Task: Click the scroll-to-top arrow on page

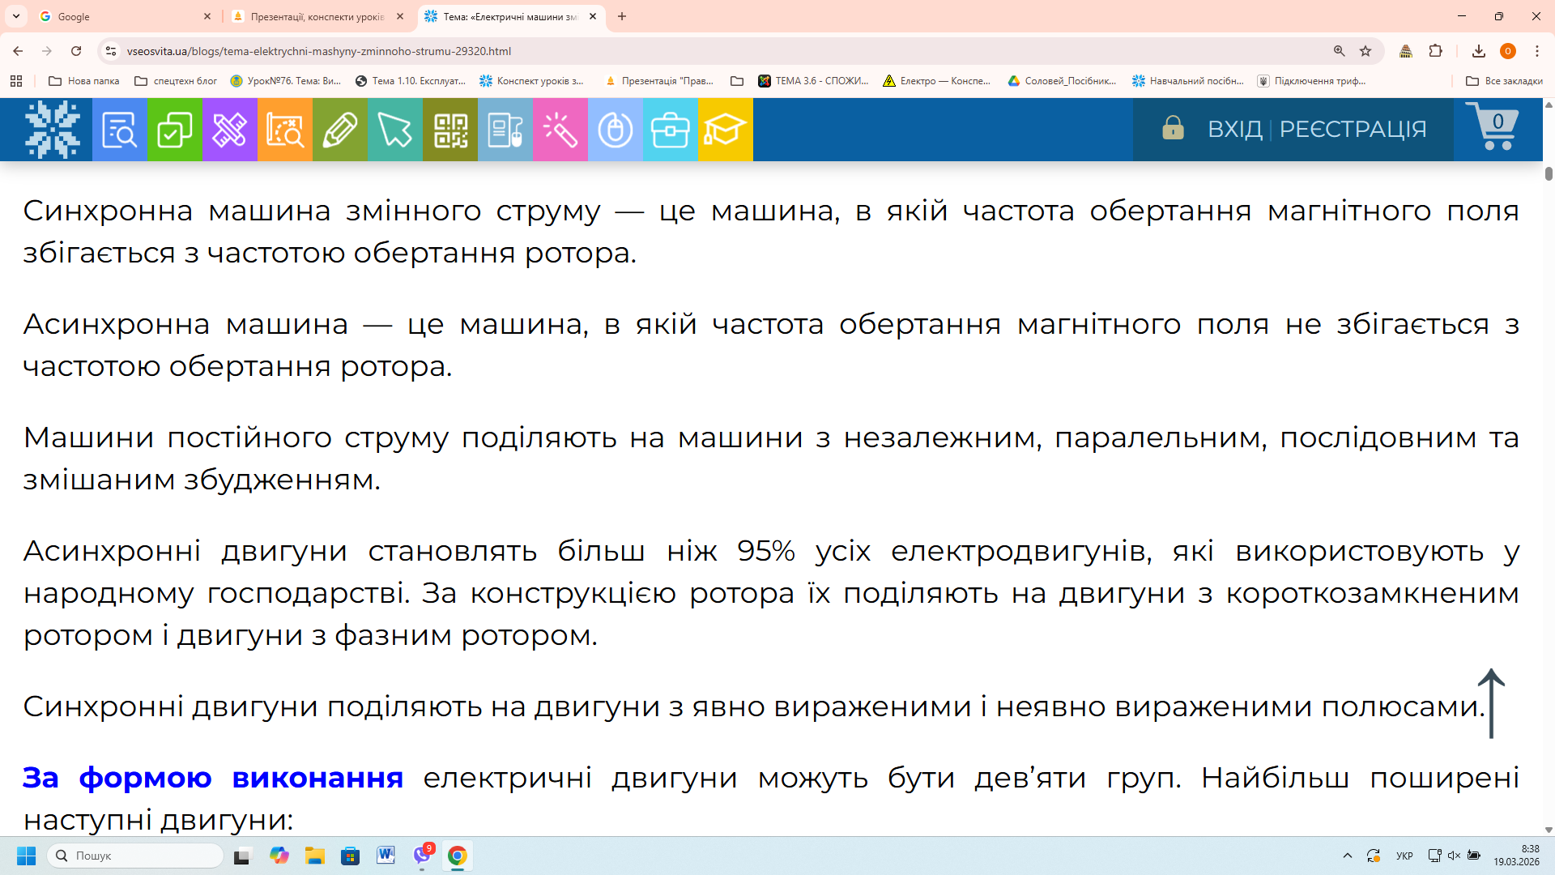Action: 1491,703
